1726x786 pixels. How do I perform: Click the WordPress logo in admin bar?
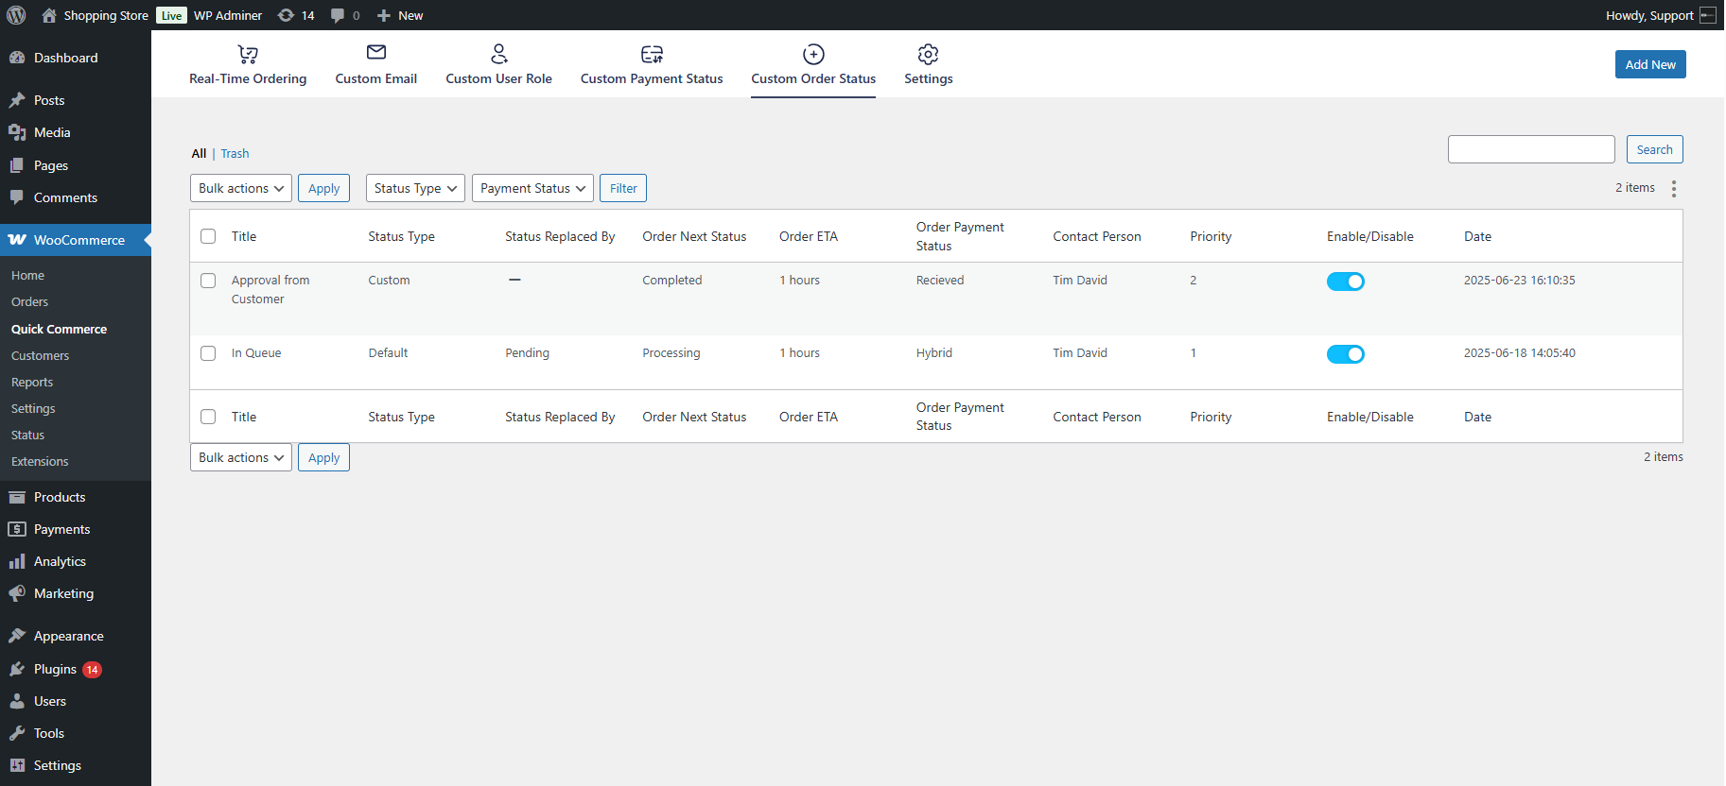[16, 15]
